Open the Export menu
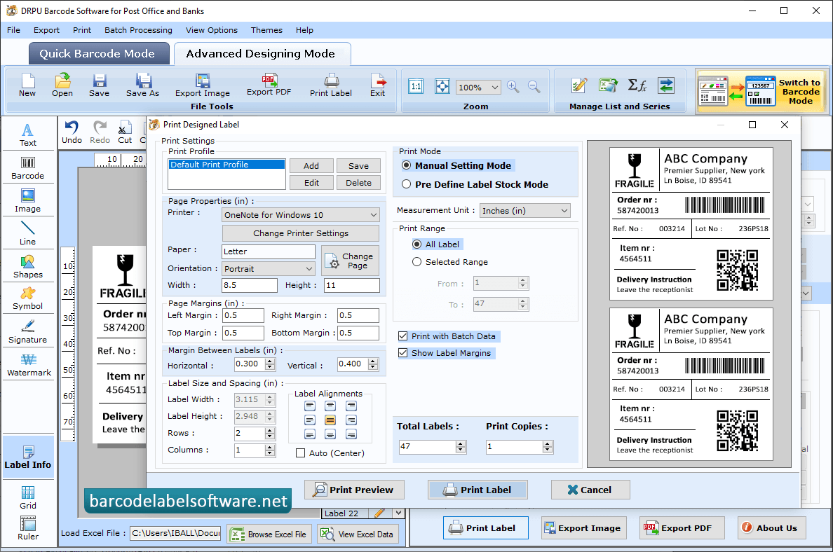 (x=47, y=30)
